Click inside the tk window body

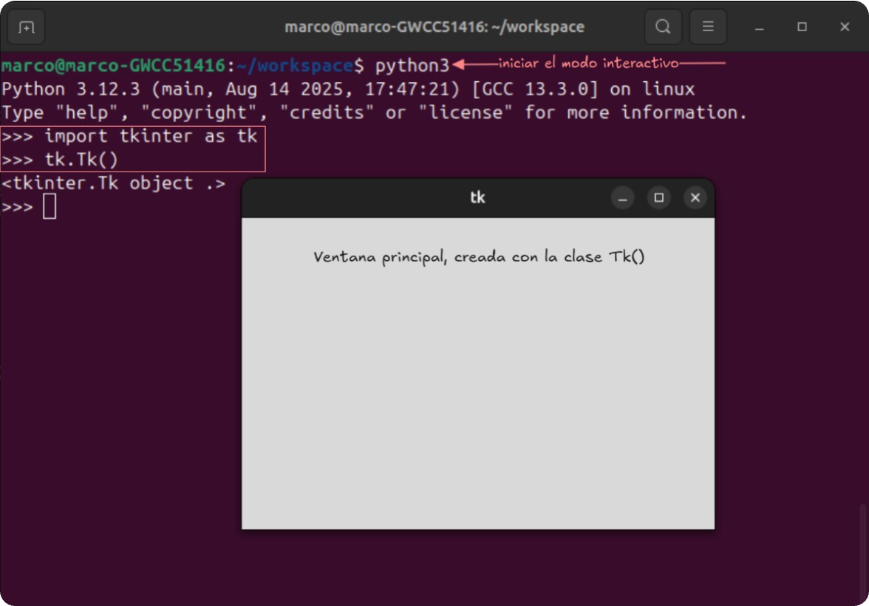pyautogui.click(x=478, y=384)
